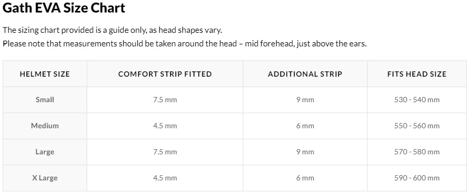Select Small row's 7.5 mm comfort strip value
Screen dimensions: 471x195
pyautogui.click(x=165, y=100)
